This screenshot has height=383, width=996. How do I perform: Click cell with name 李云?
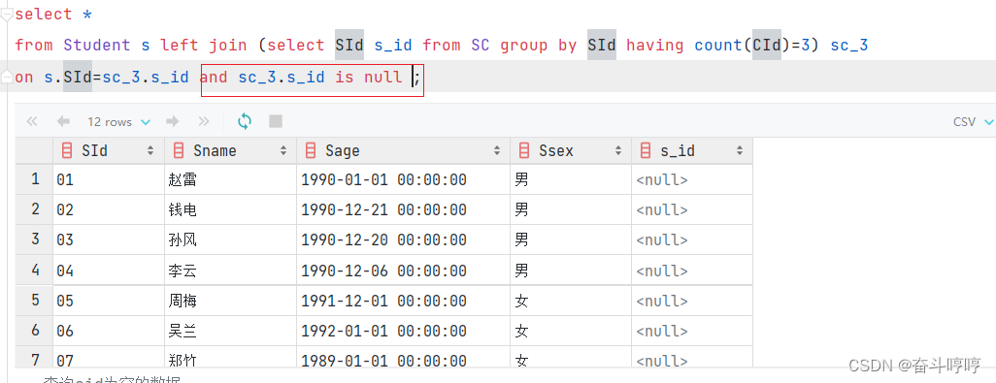click(x=231, y=271)
